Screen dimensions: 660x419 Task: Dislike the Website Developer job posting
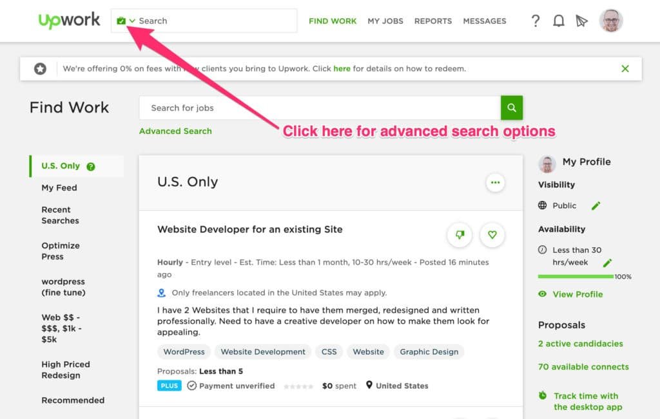pos(460,235)
